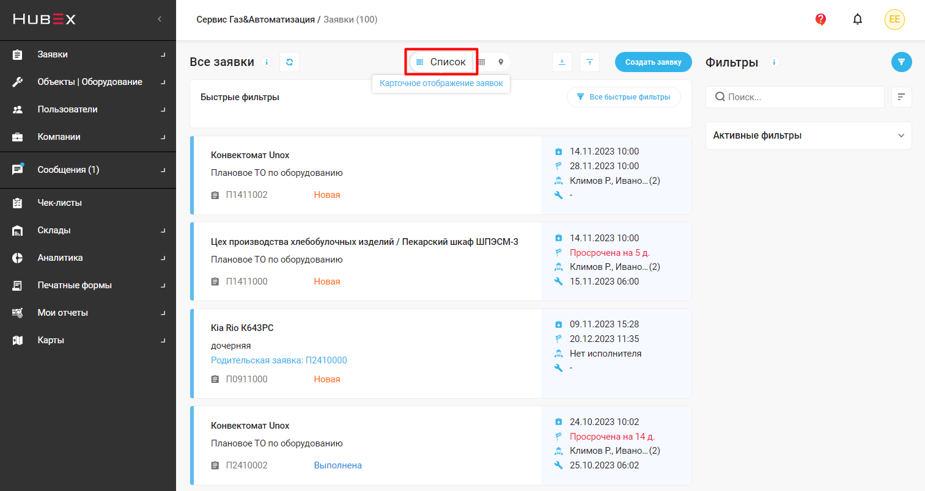The width and height of the screenshot is (925, 491).
Task: Expand the Заявки submenu arrow
Action: [163, 54]
